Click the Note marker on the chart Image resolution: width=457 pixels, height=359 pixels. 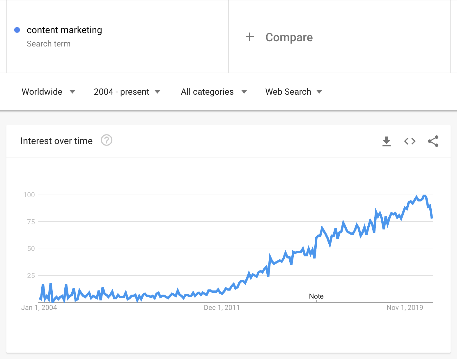[316, 296]
